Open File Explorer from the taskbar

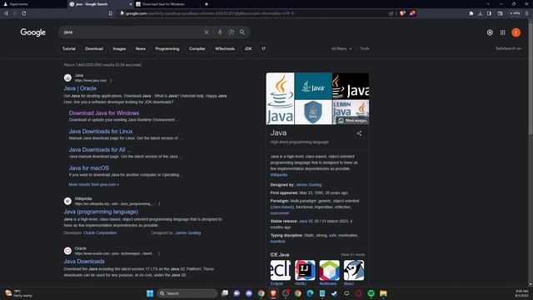pos(383,293)
